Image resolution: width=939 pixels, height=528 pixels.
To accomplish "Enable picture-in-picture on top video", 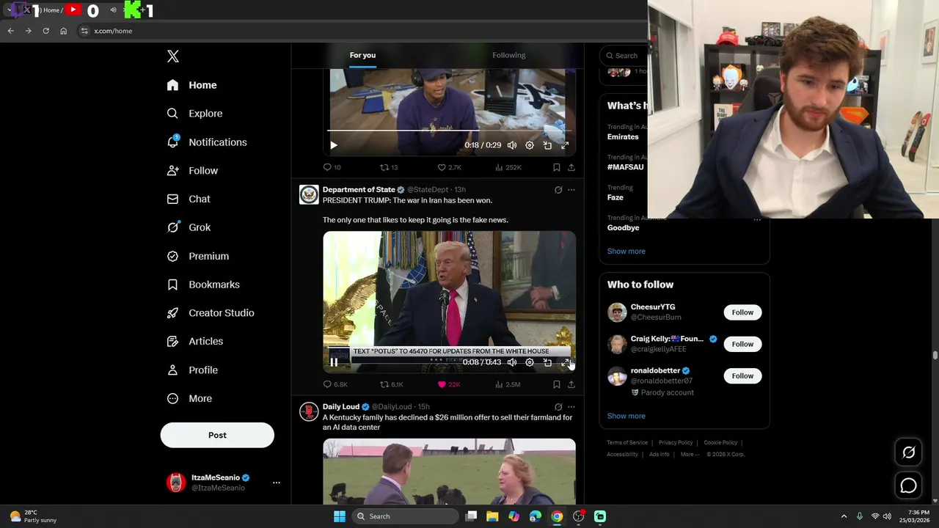I will [547, 145].
